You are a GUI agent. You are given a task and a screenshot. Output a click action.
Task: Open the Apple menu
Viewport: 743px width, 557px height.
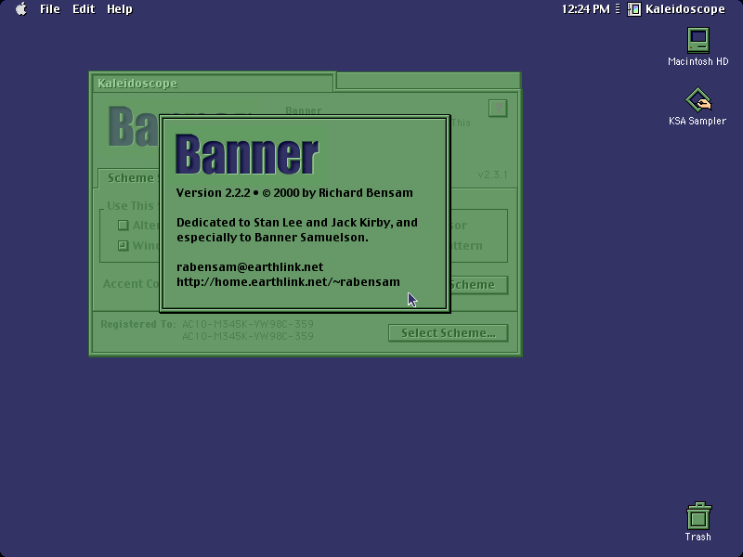[21, 9]
